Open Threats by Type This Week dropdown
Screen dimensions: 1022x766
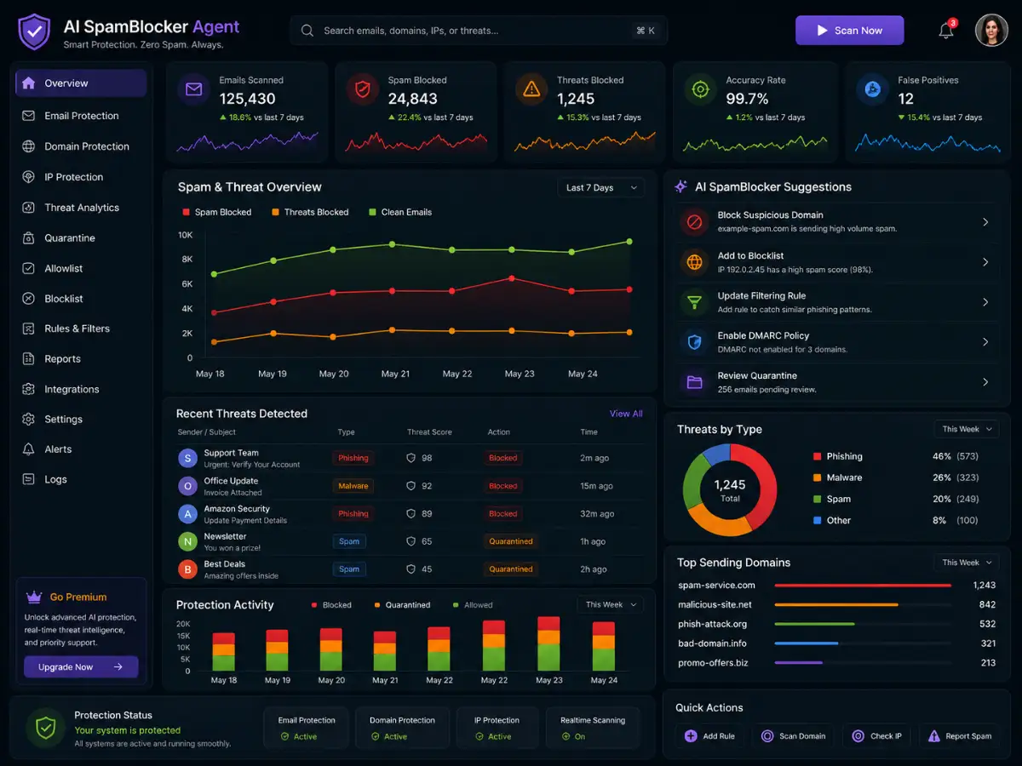(x=965, y=429)
